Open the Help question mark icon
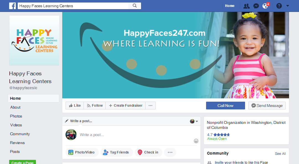Image resolution: width=299 pixels, height=164 pixels. pos(279,6)
